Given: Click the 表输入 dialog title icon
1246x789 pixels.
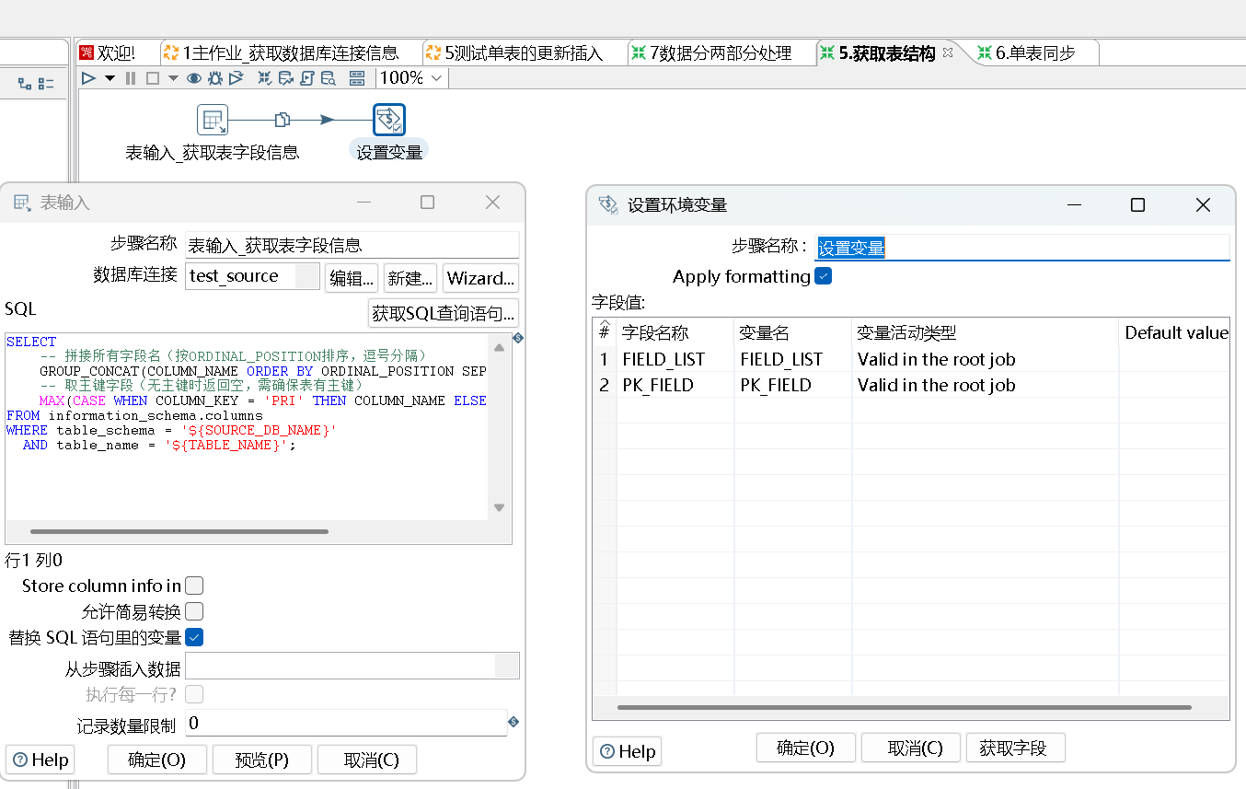Looking at the screenshot, I should coord(22,203).
